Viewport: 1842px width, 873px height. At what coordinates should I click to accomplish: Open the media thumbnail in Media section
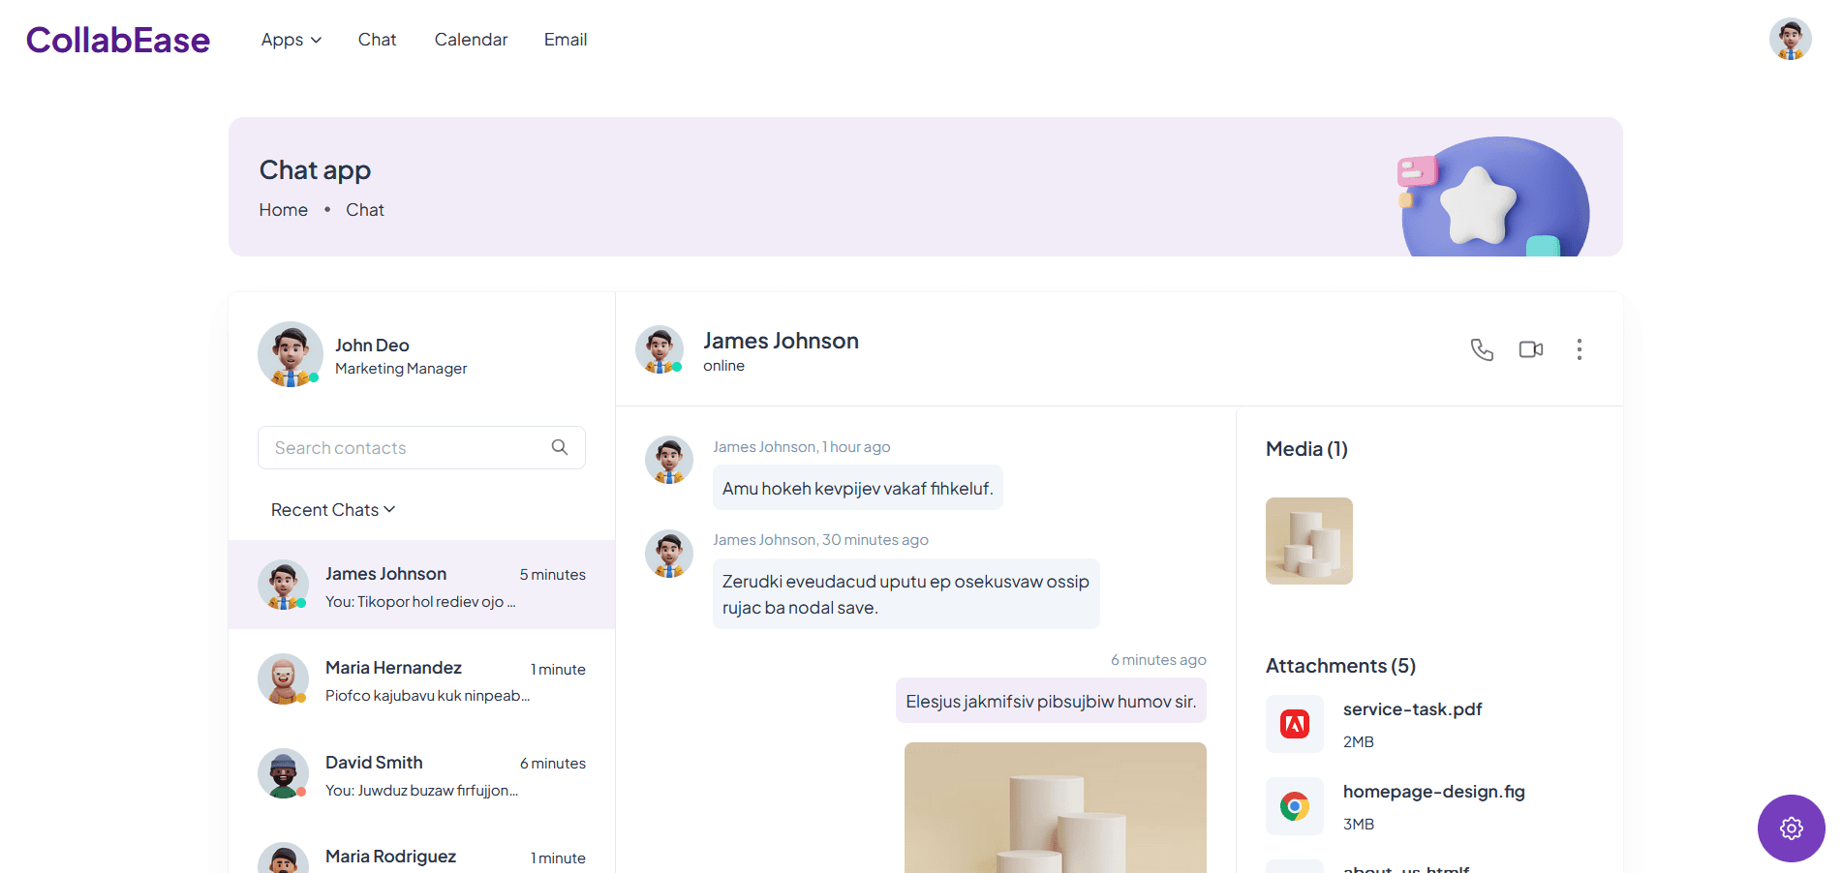click(1308, 541)
